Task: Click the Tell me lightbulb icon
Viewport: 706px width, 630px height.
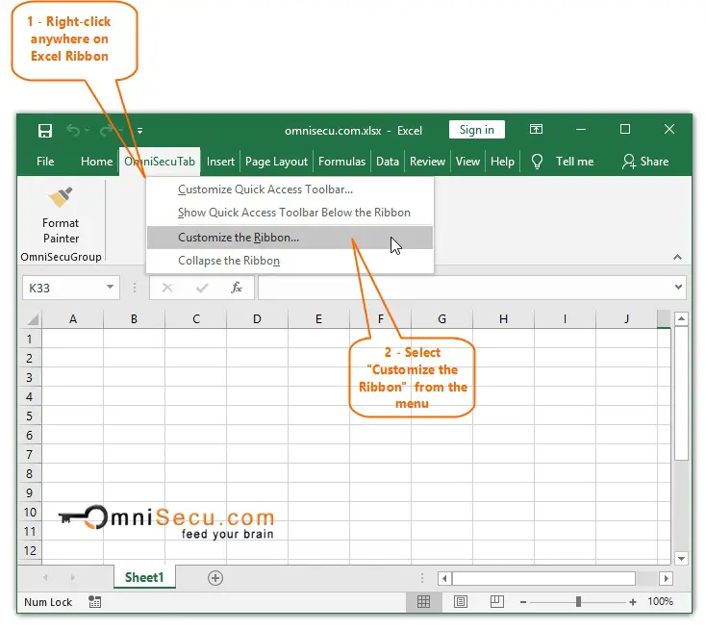Action: 537,162
